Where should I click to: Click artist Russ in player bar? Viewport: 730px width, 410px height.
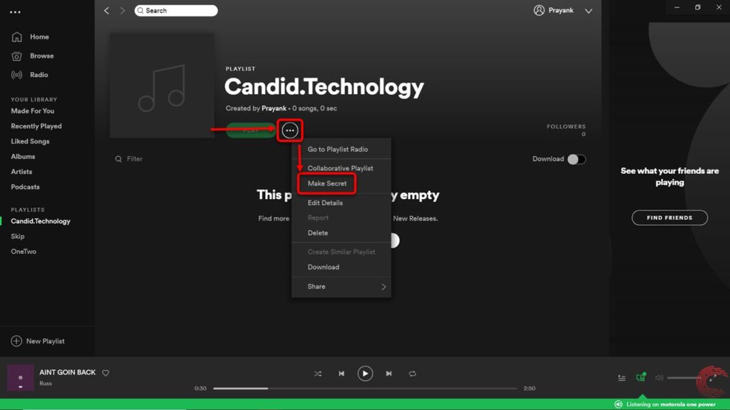pyautogui.click(x=46, y=384)
